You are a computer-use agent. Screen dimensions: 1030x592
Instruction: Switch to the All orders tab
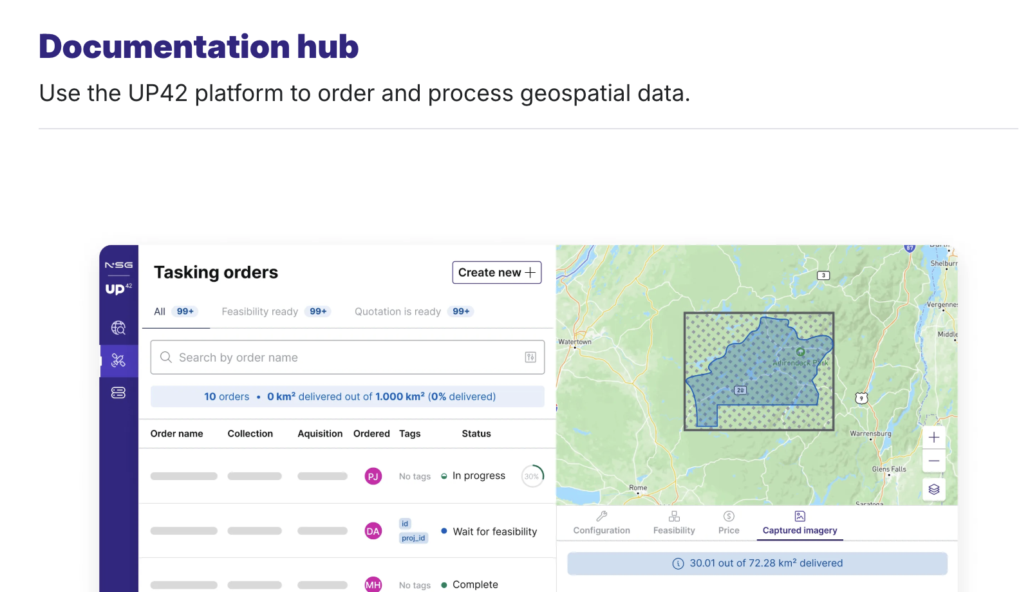pos(176,311)
